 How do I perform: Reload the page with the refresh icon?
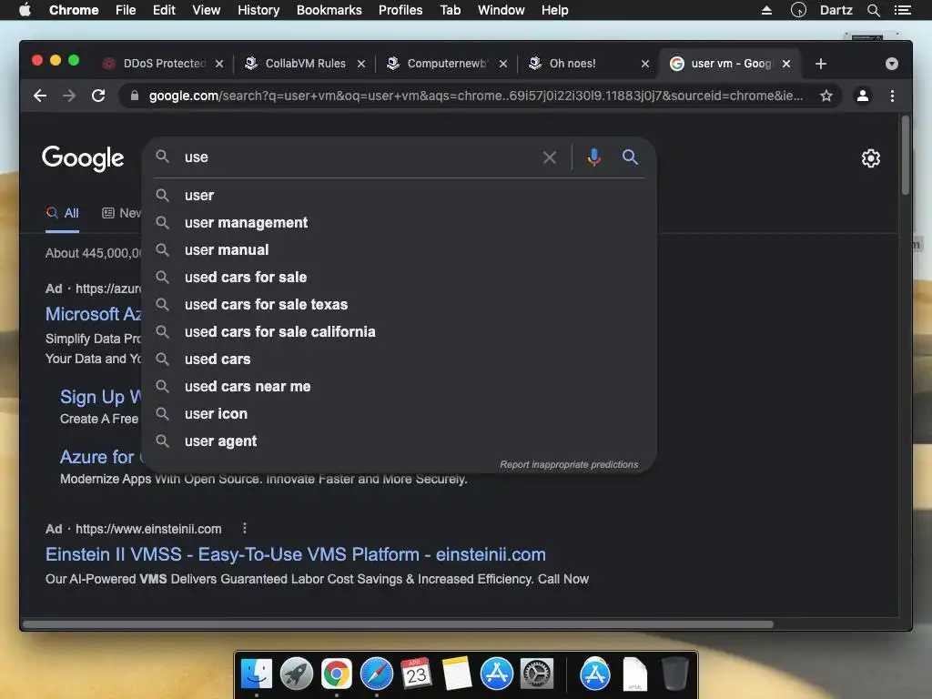(98, 96)
